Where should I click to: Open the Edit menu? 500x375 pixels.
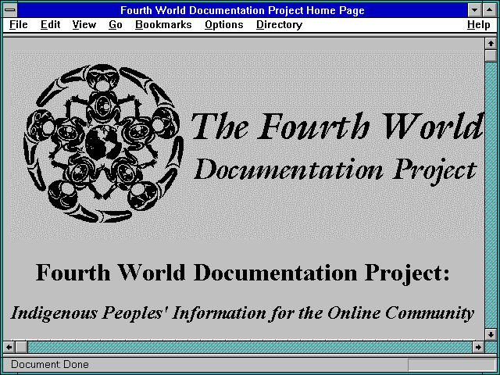click(50, 25)
